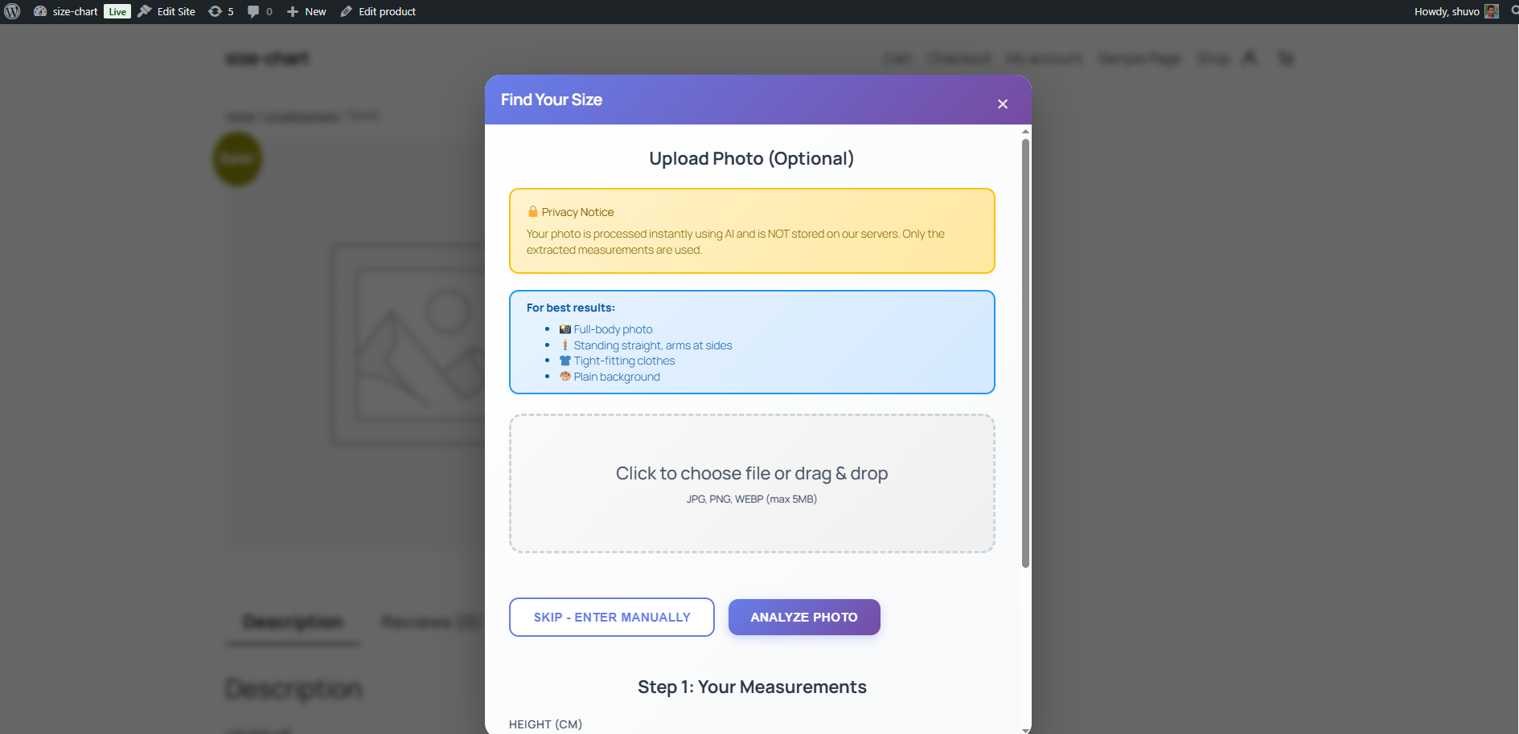Screen dimensions: 1519x734
Task: Open the Howdy, shuvo account menu
Action: pos(1446,11)
